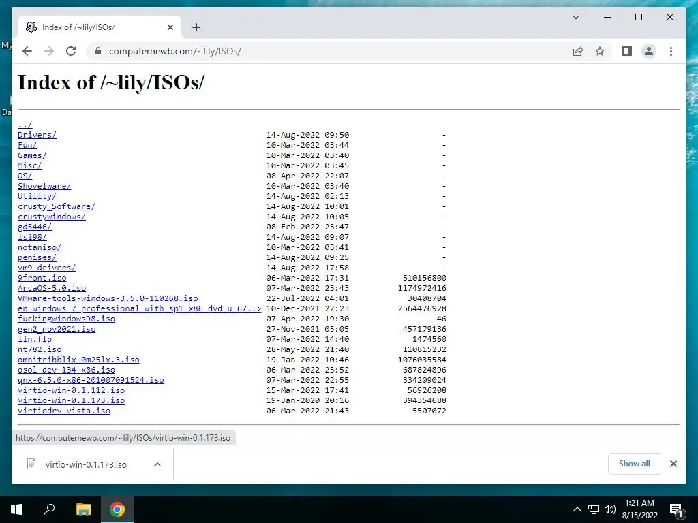Open the crustywindows/ folder link

pos(52,217)
